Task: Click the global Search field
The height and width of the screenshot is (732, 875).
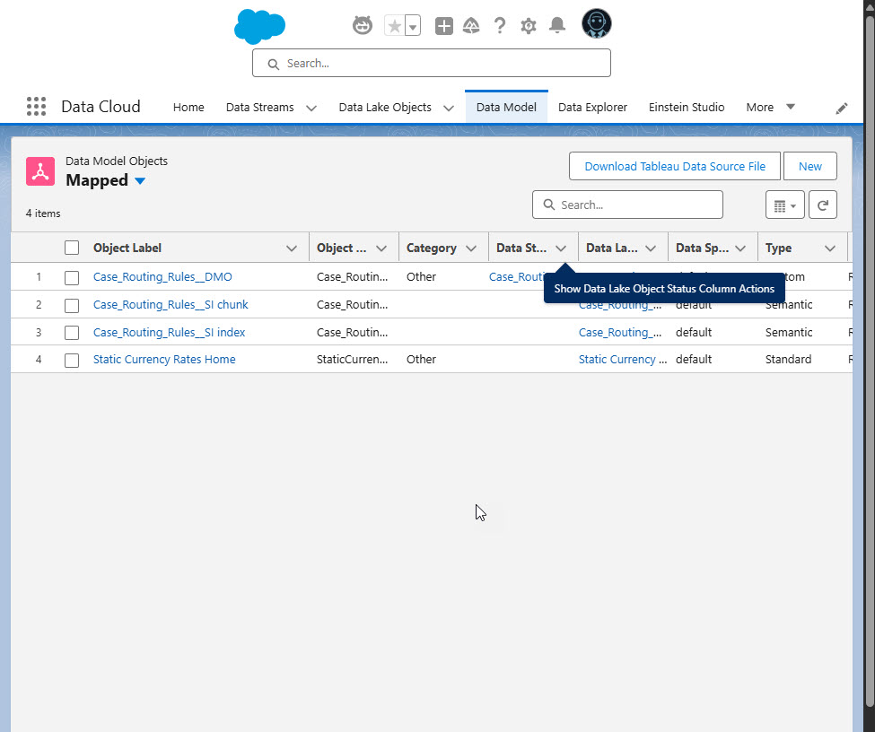Action: (432, 63)
